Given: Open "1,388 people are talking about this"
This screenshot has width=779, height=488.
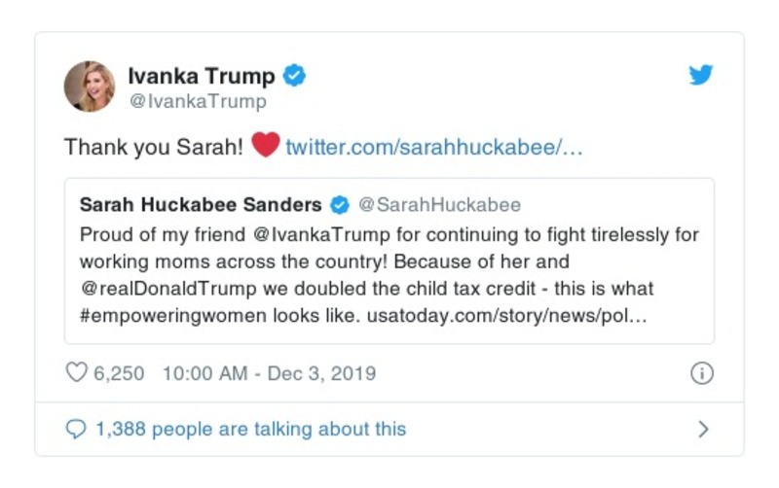Looking at the screenshot, I should [x=250, y=429].
